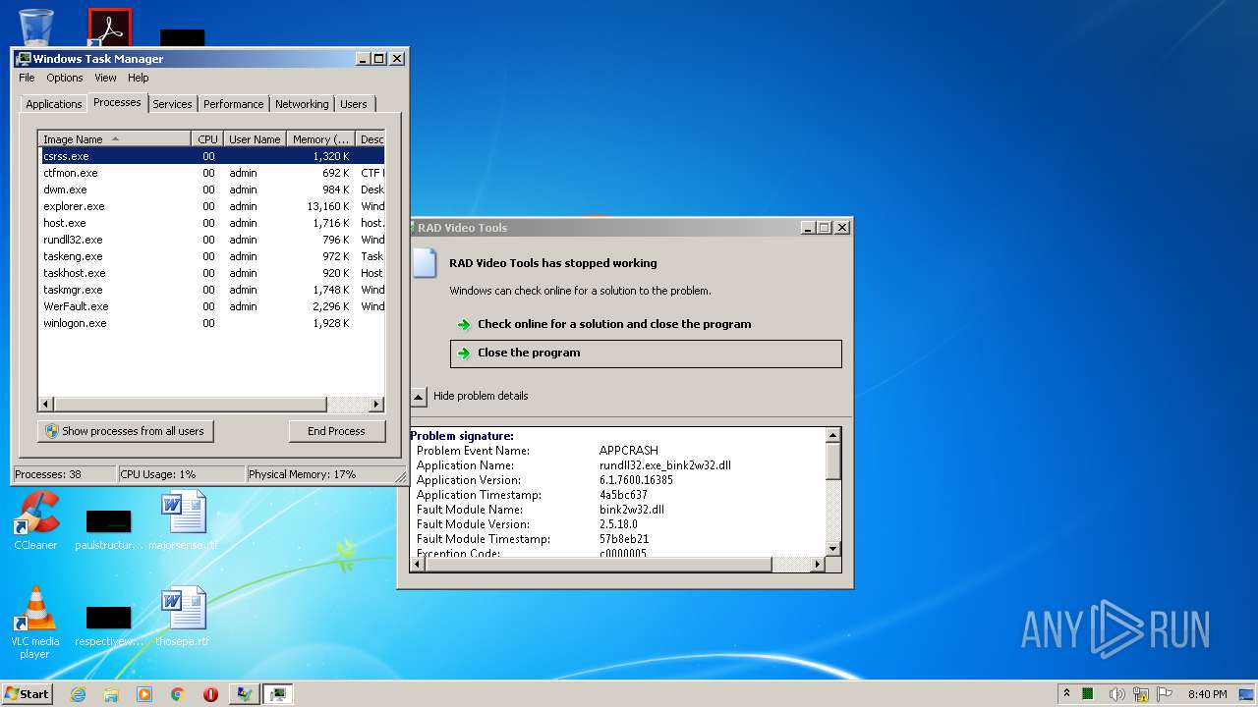Switch to the Networking tab
The width and height of the screenshot is (1258, 707).
point(302,104)
